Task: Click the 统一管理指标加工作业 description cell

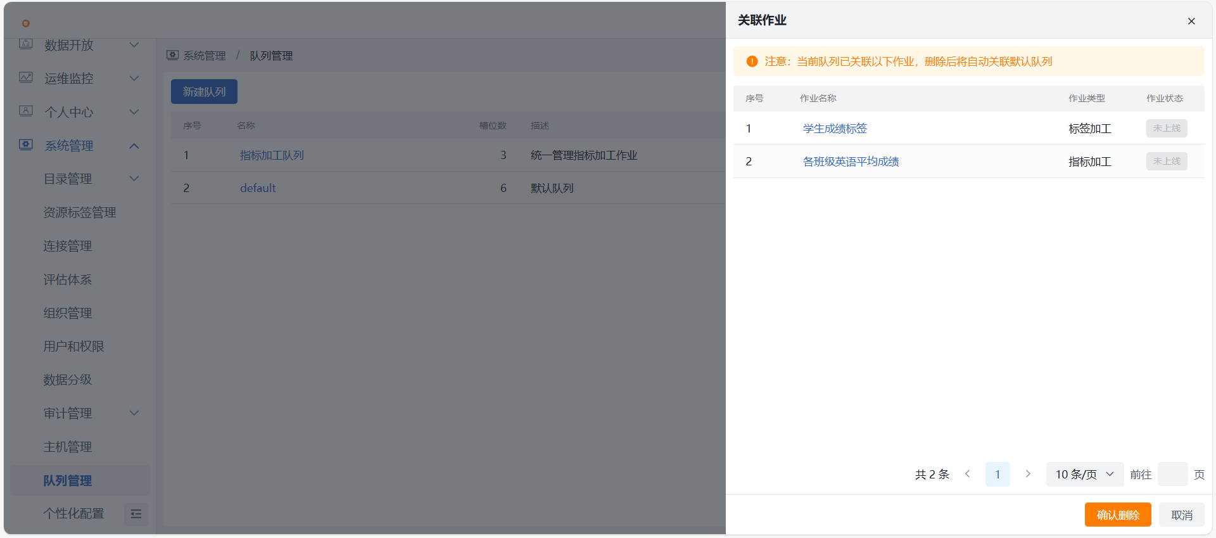Action: [583, 155]
